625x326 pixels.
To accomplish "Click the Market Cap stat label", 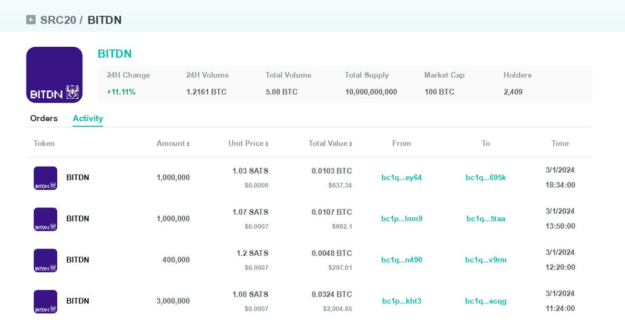I will (444, 75).
